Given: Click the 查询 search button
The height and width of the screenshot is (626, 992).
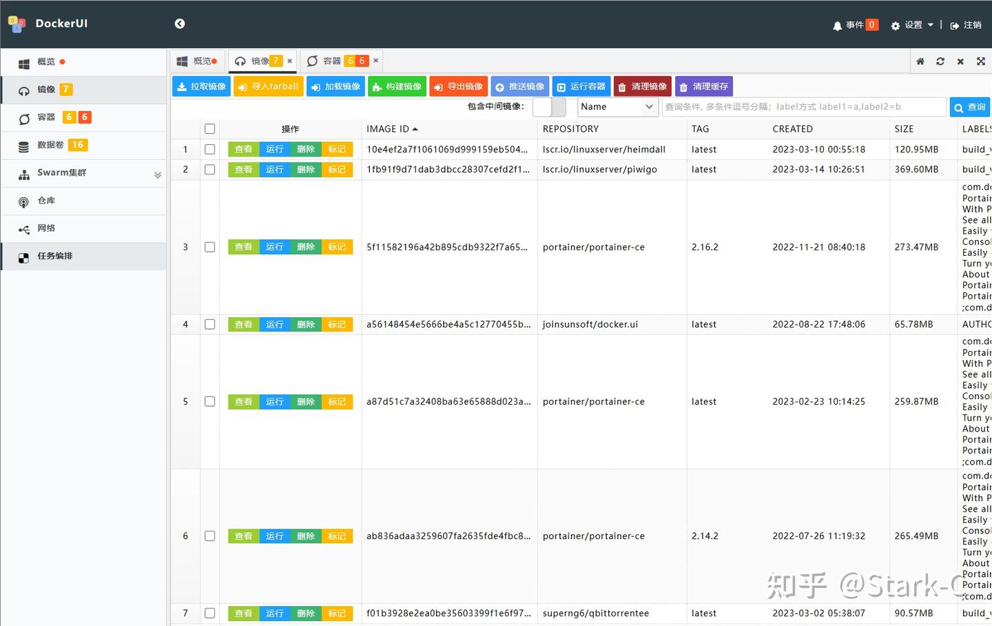Looking at the screenshot, I should [969, 107].
